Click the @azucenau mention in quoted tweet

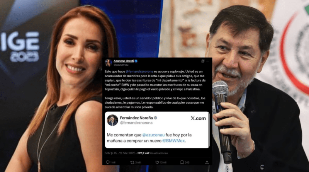click(153, 135)
